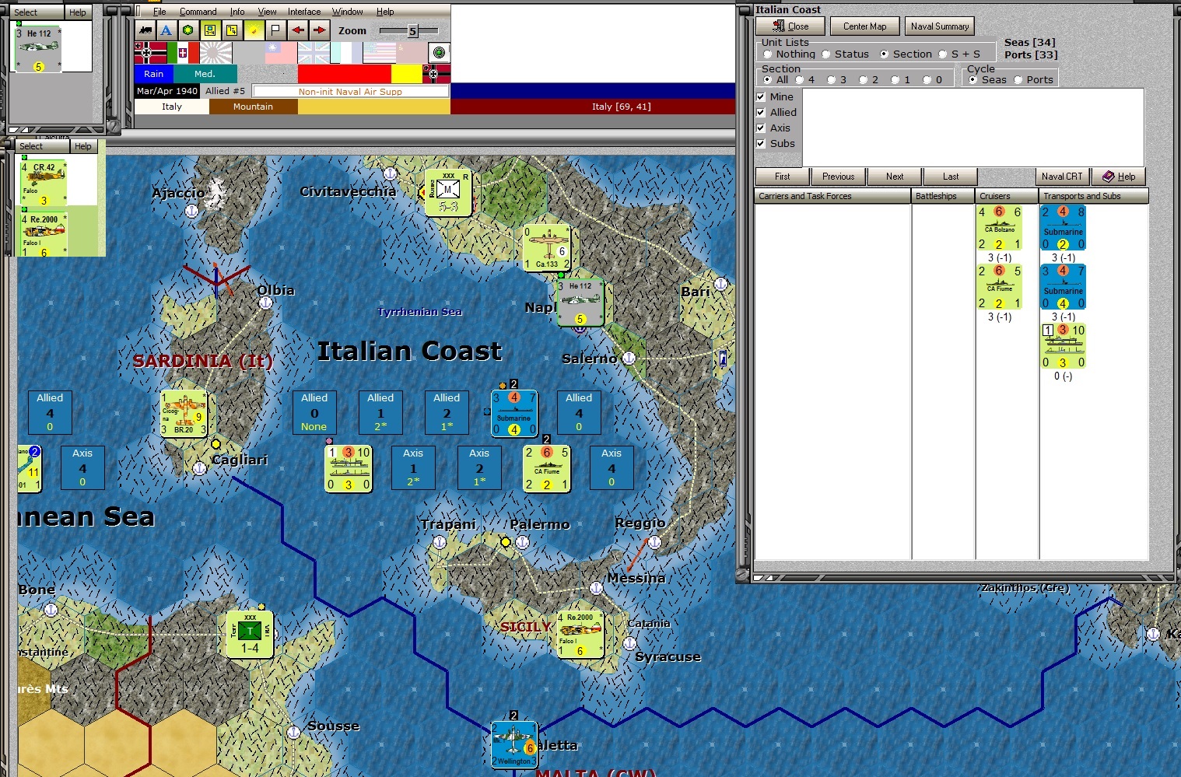Click the white flag toolbar icon
The width and height of the screenshot is (1181, 777).
[275, 30]
